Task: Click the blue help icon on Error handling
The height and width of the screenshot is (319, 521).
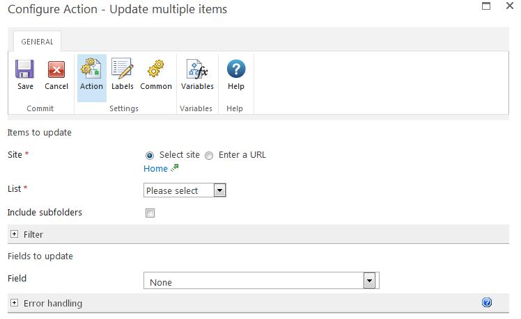Action: point(487,302)
